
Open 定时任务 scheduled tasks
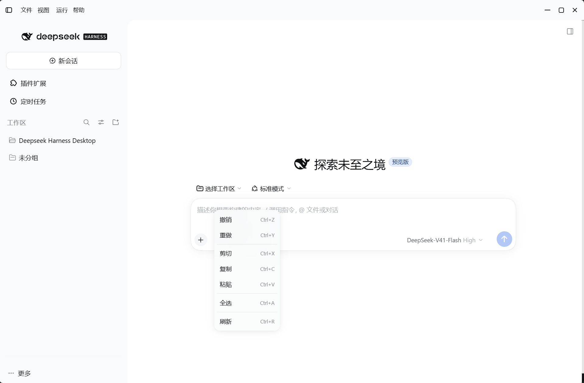[64, 102]
